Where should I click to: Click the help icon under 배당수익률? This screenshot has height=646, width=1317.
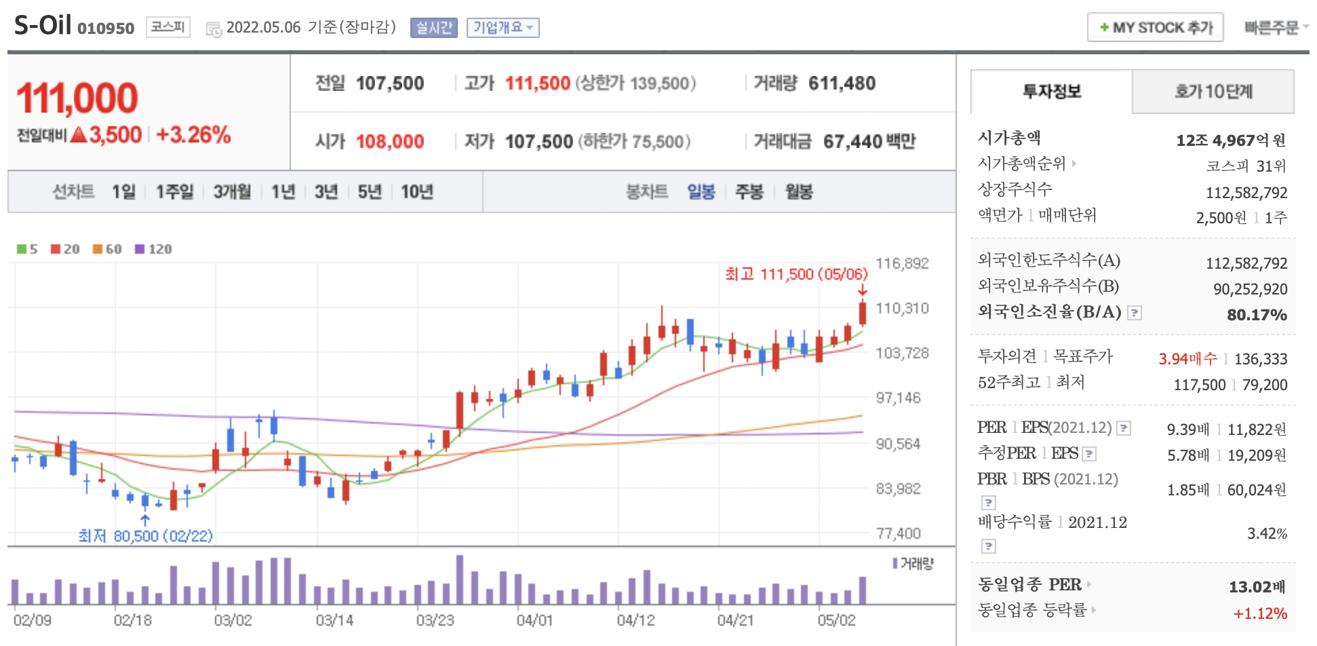[x=989, y=546]
